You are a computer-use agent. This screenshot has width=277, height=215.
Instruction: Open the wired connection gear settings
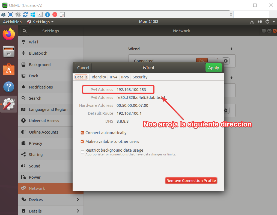coord(225,61)
